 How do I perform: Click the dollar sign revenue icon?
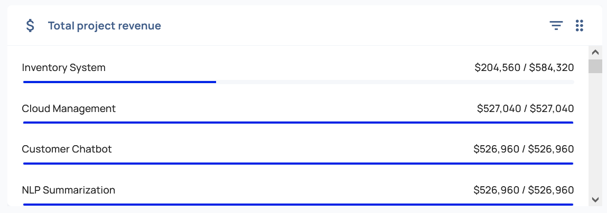(31, 25)
